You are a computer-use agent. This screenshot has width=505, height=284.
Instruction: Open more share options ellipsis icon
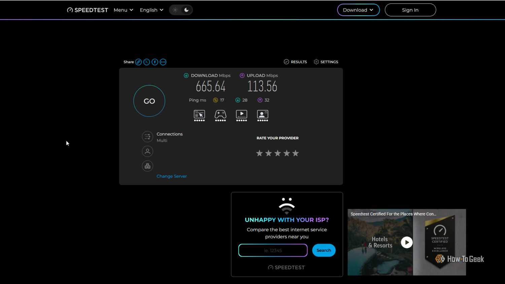tap(163, 62)
